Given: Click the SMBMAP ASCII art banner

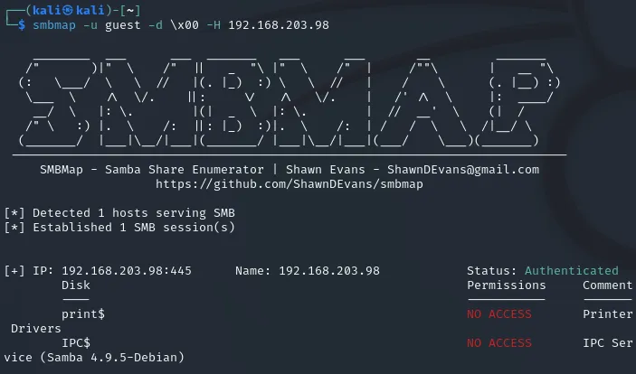Looking at the screenshot, I should point(290,101).
